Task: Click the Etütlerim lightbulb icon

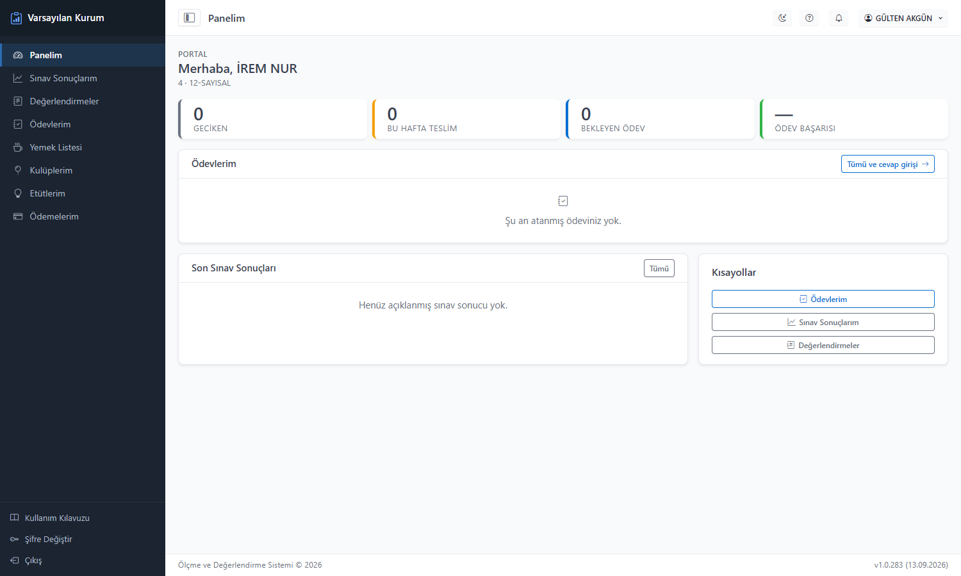Action: coord(18,193)
